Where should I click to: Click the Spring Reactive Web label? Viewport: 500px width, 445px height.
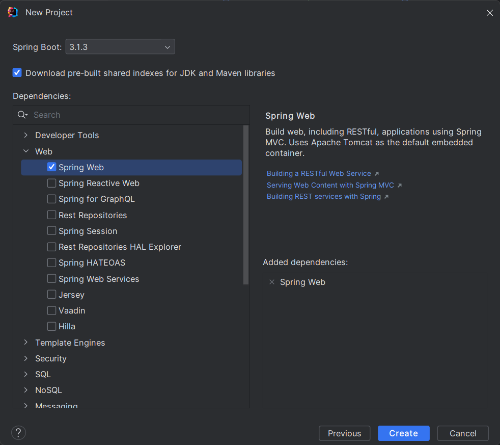point(99,183)
